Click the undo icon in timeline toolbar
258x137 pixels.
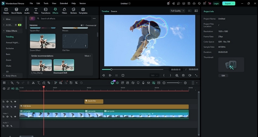18,83
